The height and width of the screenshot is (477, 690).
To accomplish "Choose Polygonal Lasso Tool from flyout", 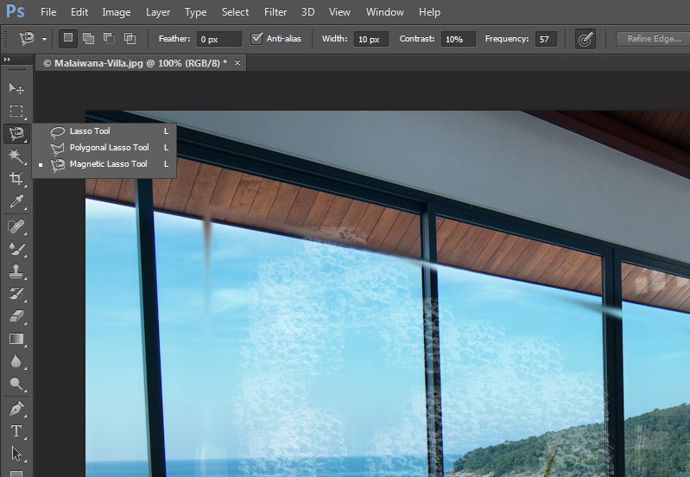I will (109, 148).
